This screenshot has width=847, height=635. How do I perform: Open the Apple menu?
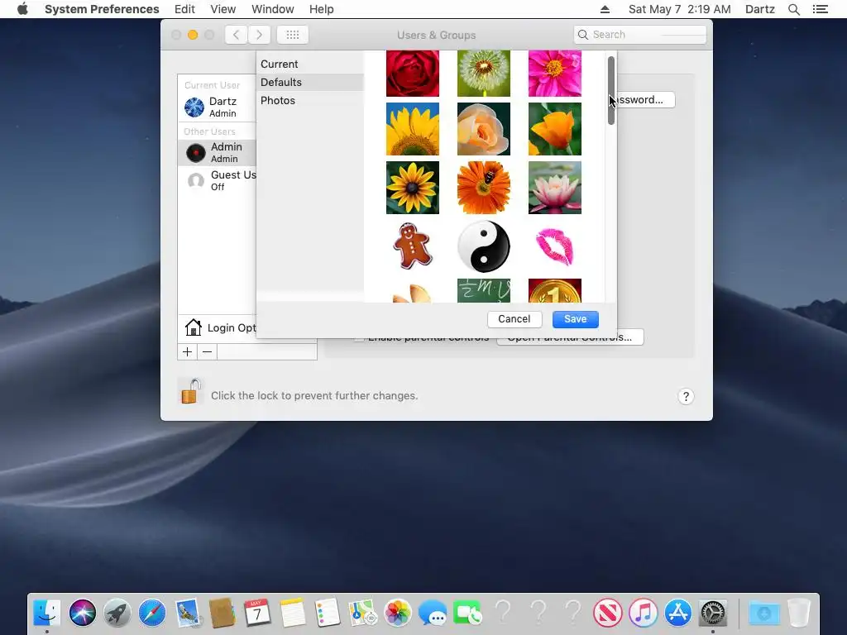22,9
